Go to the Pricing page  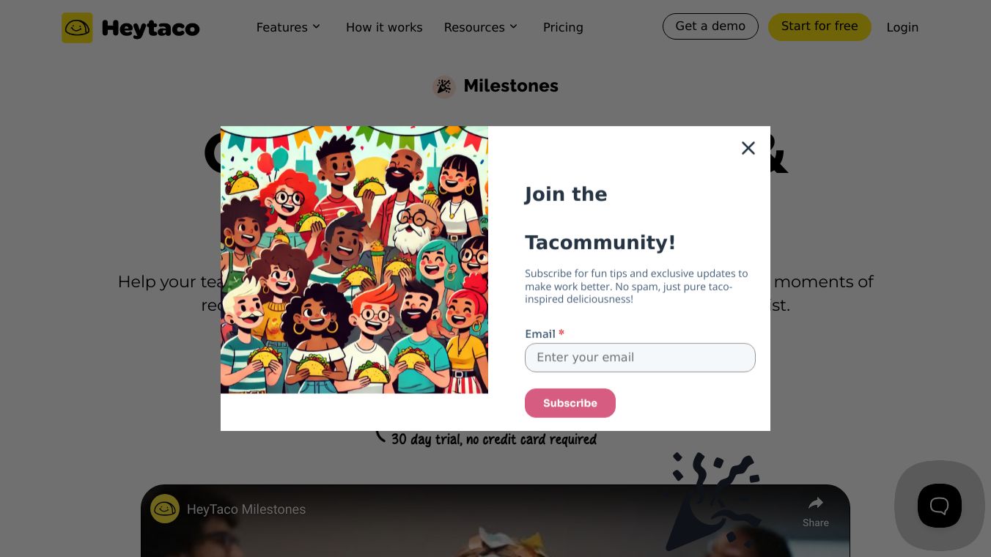(x=563, y=27)
